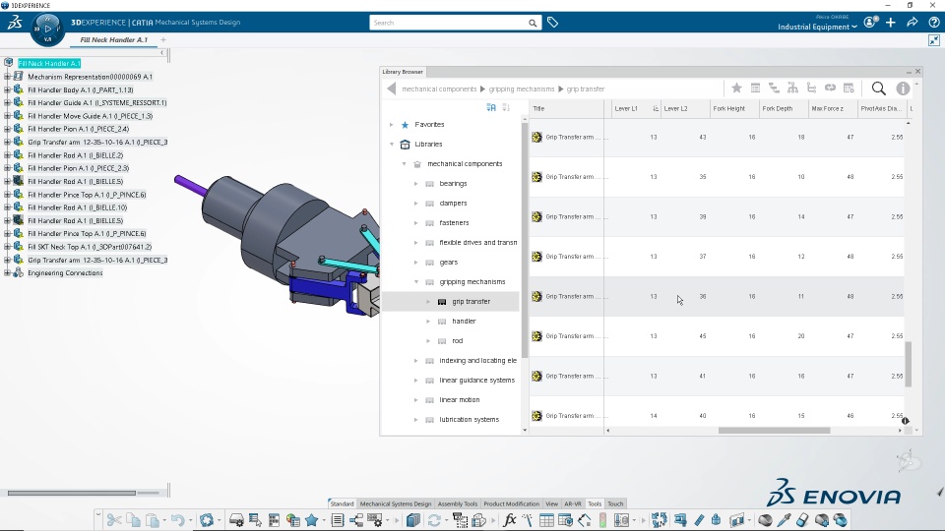
Task: Collapse the mechanical components library node
Action: click(x=405, y=164)
